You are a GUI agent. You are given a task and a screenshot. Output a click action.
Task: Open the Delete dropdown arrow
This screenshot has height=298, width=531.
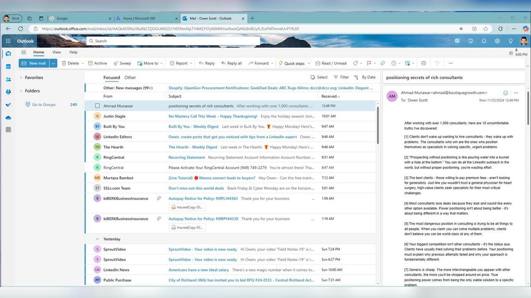coord(83,63)
